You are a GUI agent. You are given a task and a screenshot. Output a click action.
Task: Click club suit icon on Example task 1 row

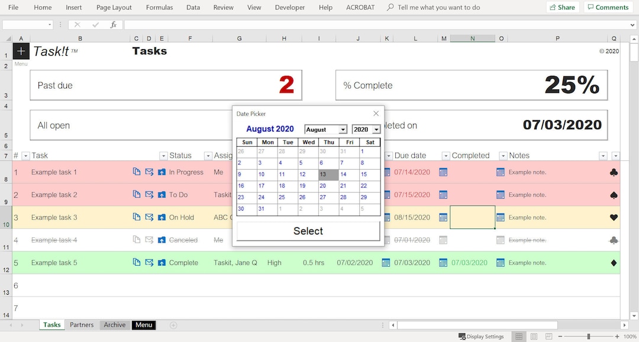click(614, 172)
